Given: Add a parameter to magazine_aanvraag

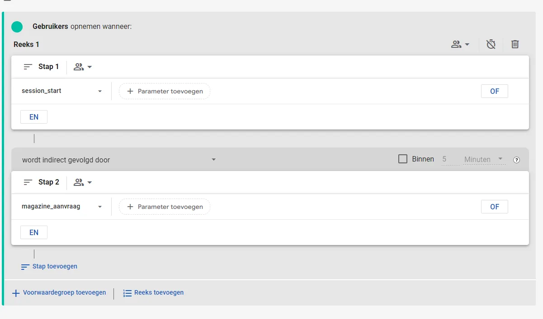Looking at the screenshot, I should pyautogui.click(x=165, y=207).
